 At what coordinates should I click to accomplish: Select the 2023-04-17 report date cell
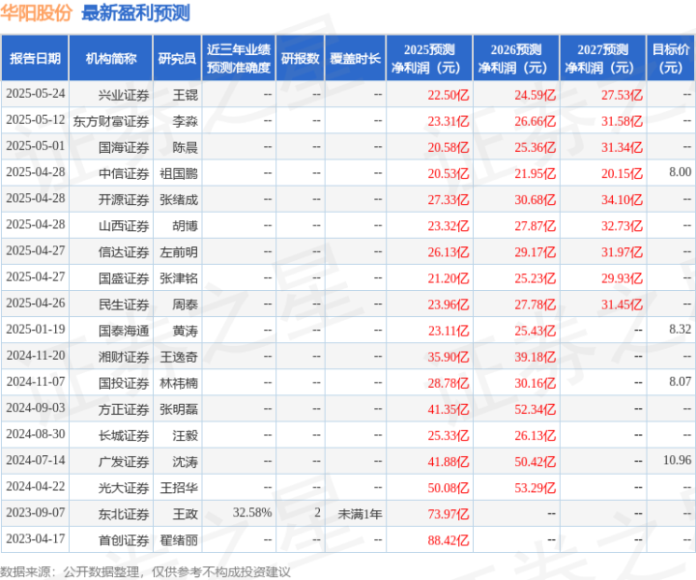[x=36, y=538]
